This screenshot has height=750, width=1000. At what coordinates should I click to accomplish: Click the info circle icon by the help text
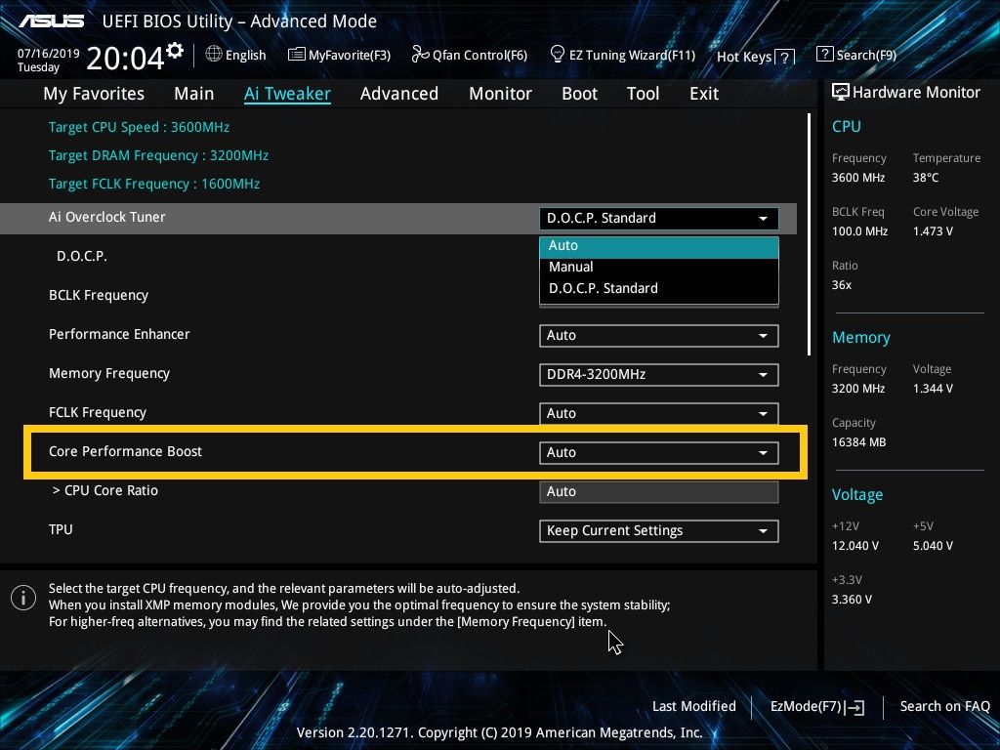pyautogui.click(x=23, y=598)
